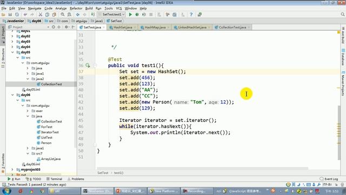Screen dimensions: 346x195
Task: Click the Run with Coverage icon
Action: 144,15
